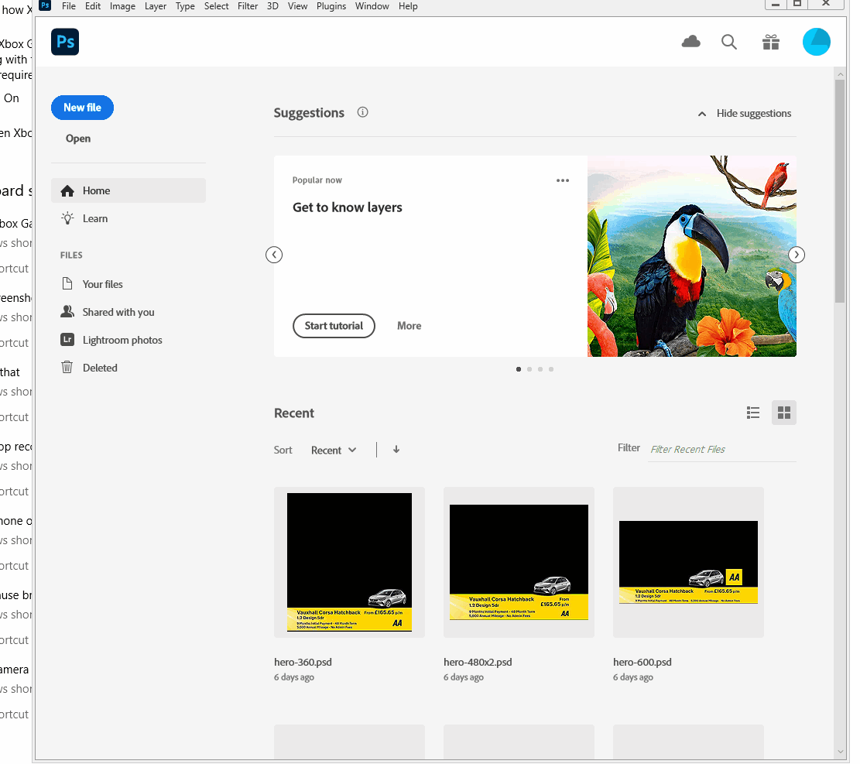The width and height of the screenshot is (860, 764).
Task: Open the Plugins menu
Action: (331, 6)
